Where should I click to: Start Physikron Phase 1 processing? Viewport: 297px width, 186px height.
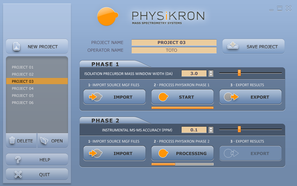tap(183, 97)
